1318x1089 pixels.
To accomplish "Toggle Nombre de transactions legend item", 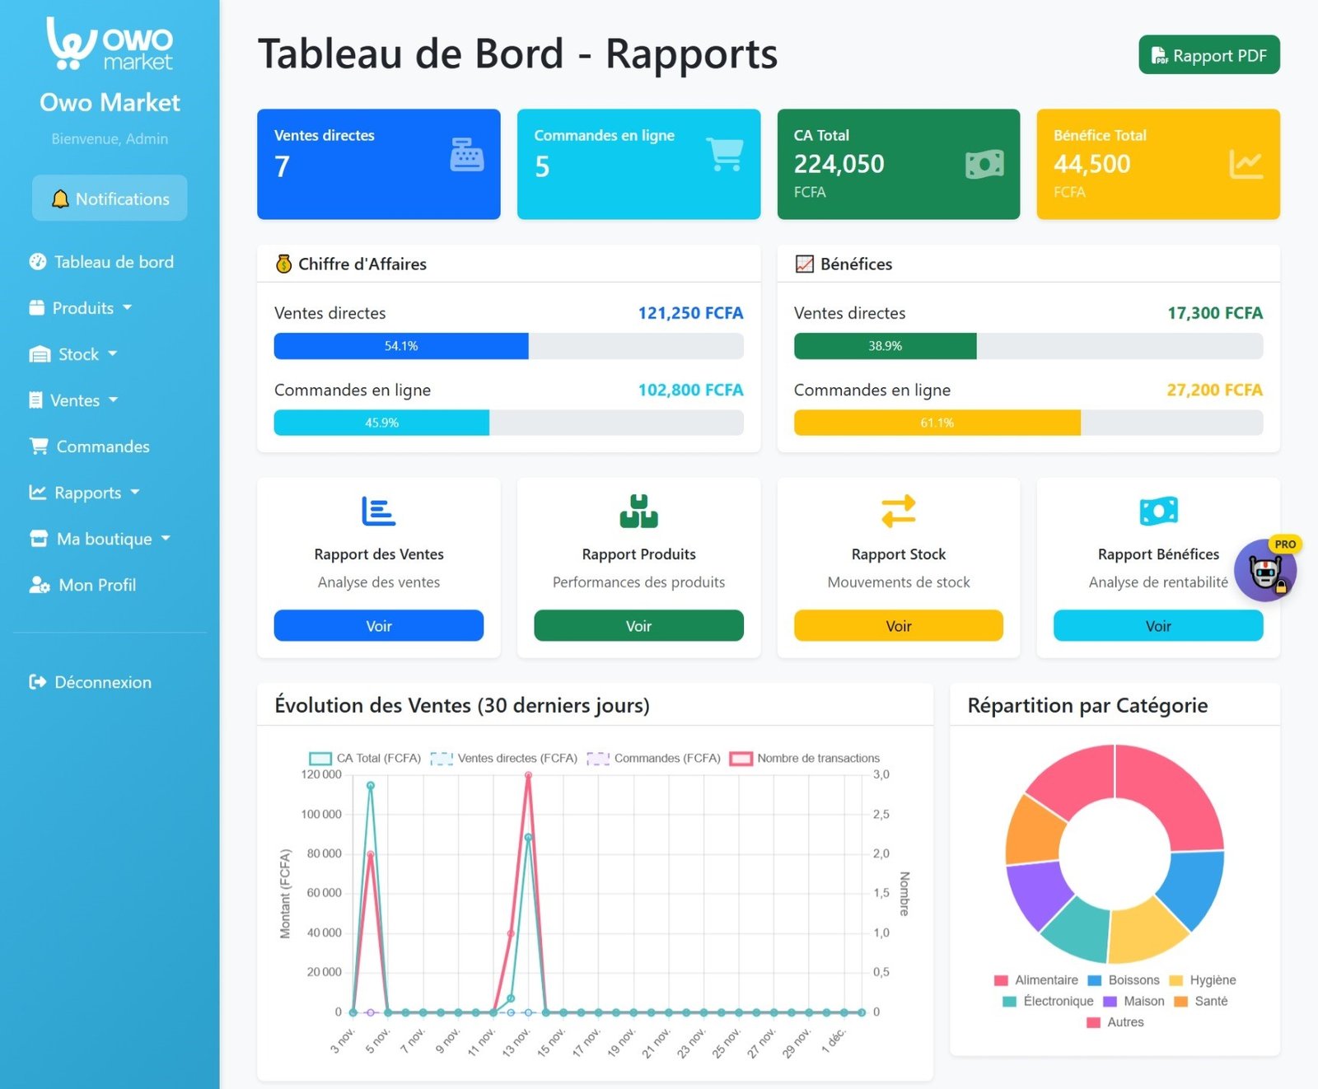I will 805,758.
